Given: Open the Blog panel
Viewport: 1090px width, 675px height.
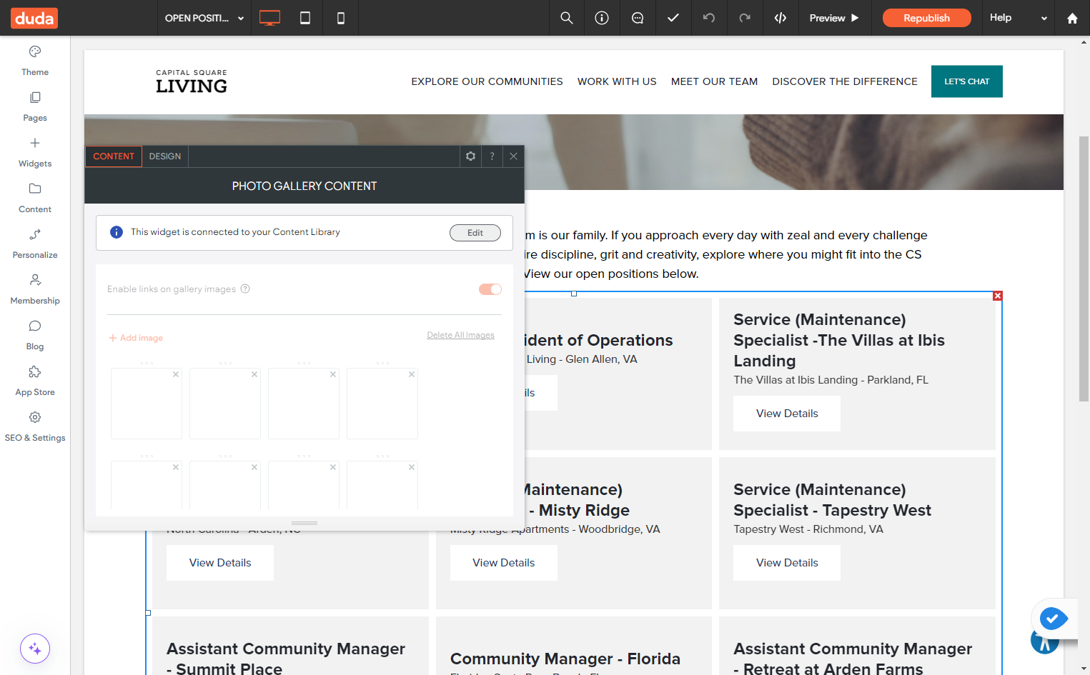Looking at the screenshot, I should (x=35, y=335).
